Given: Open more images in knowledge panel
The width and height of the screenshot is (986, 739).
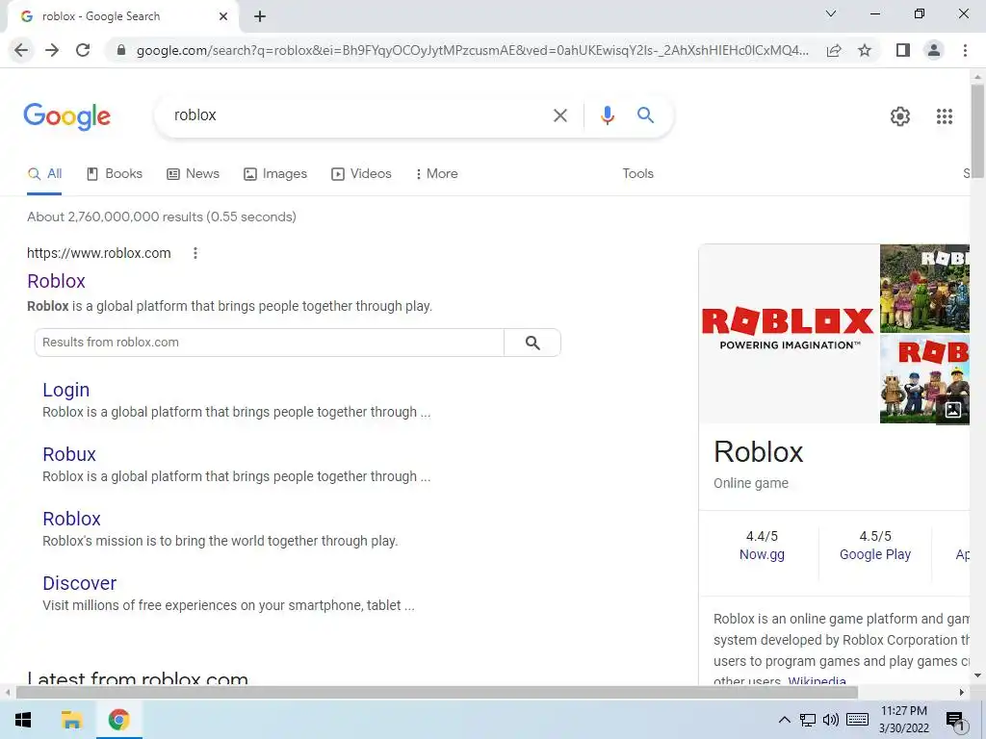Looking at the screenshot, I should 952,410.
